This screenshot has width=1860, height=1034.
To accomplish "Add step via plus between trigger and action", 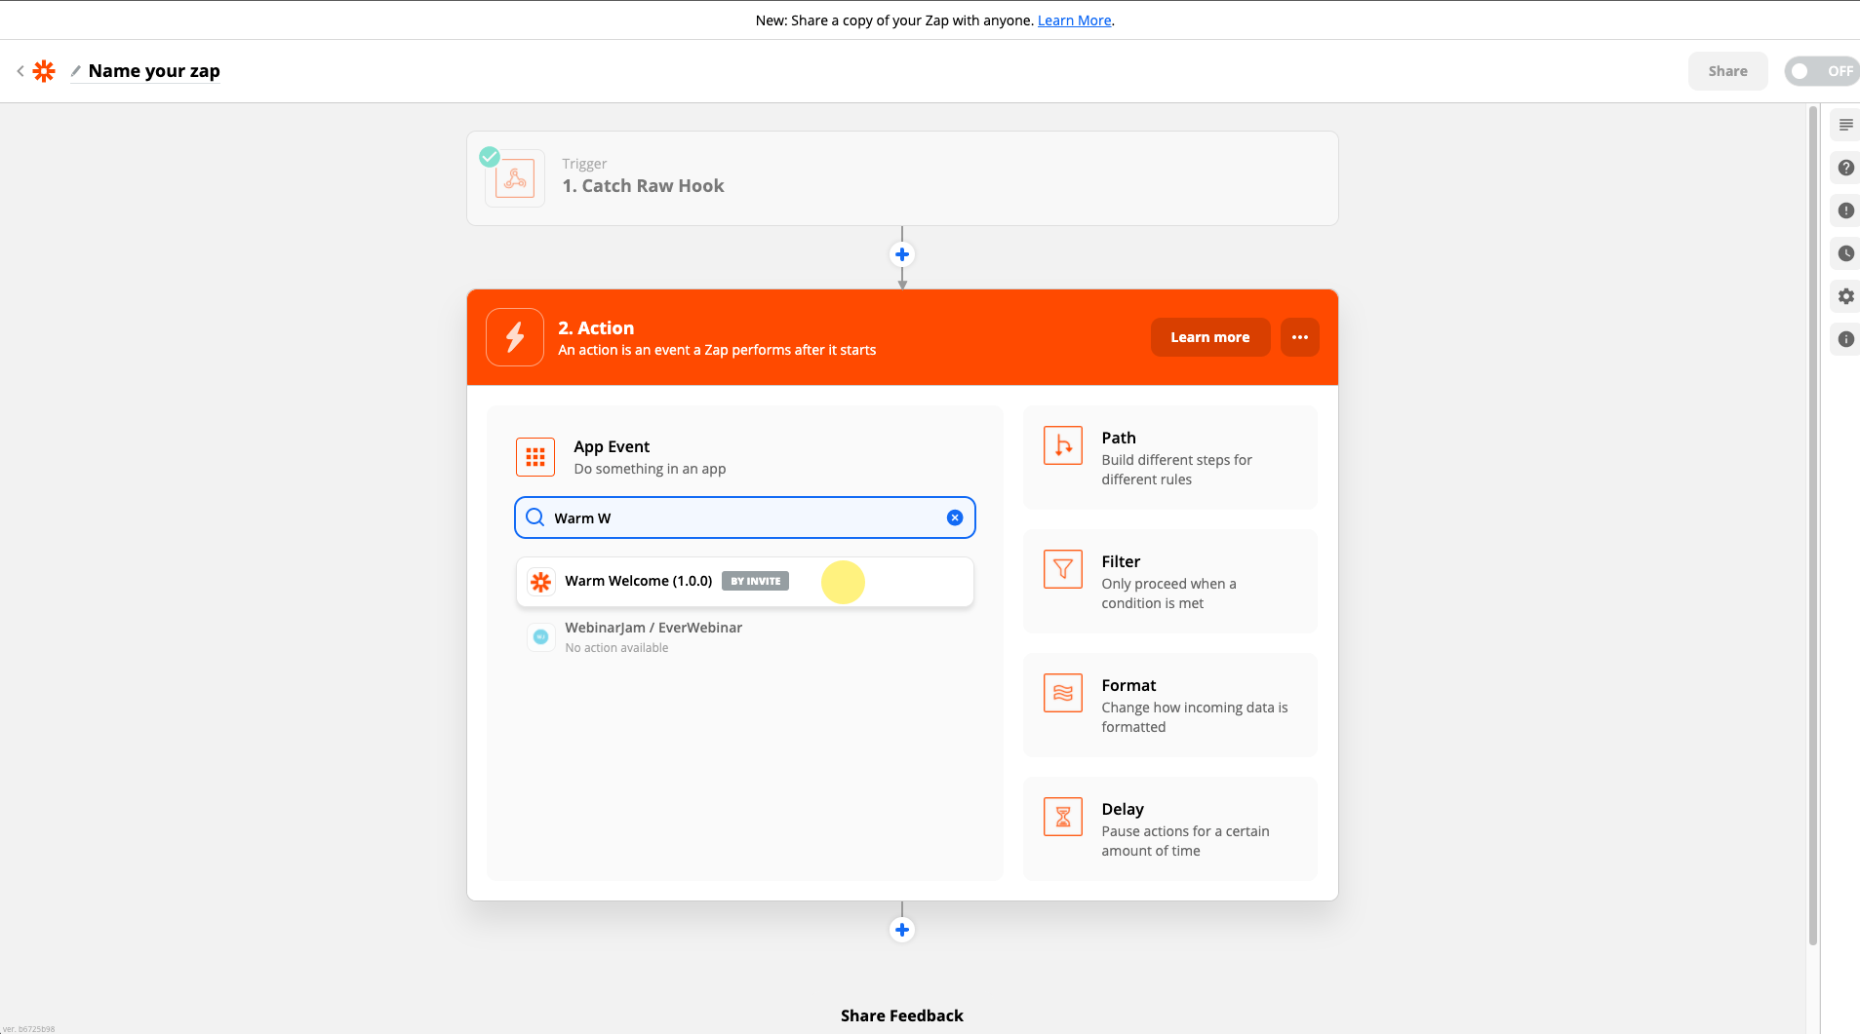I will tap(902, 254).
